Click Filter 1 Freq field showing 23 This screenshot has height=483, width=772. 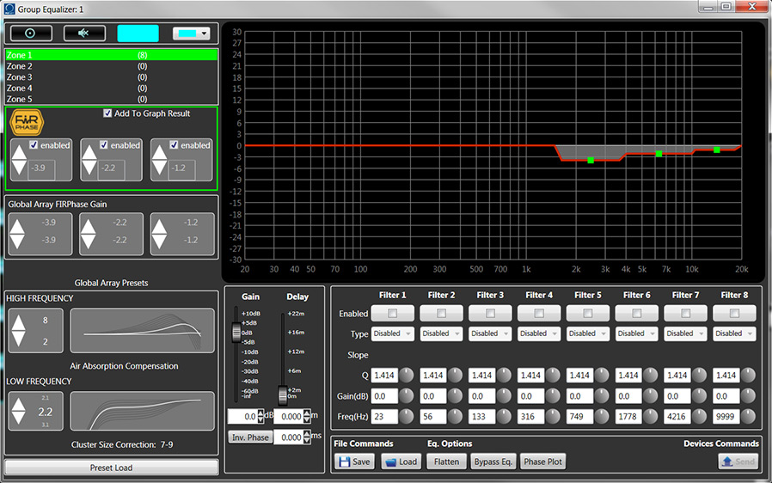(x=384, y=417)
